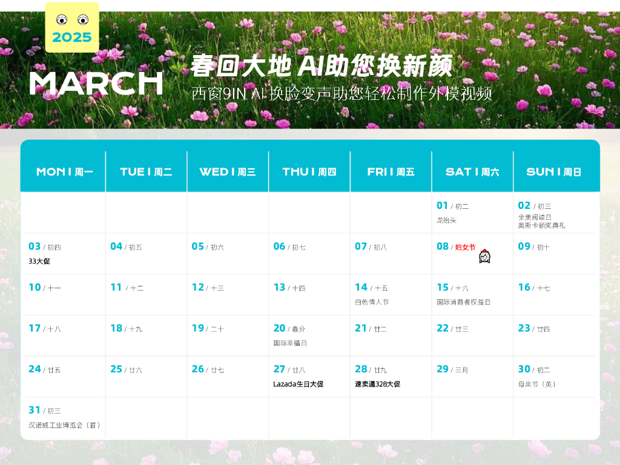620x465 pixels.
Task: Select the SUN 周日 column header
Action: [553, 172]
